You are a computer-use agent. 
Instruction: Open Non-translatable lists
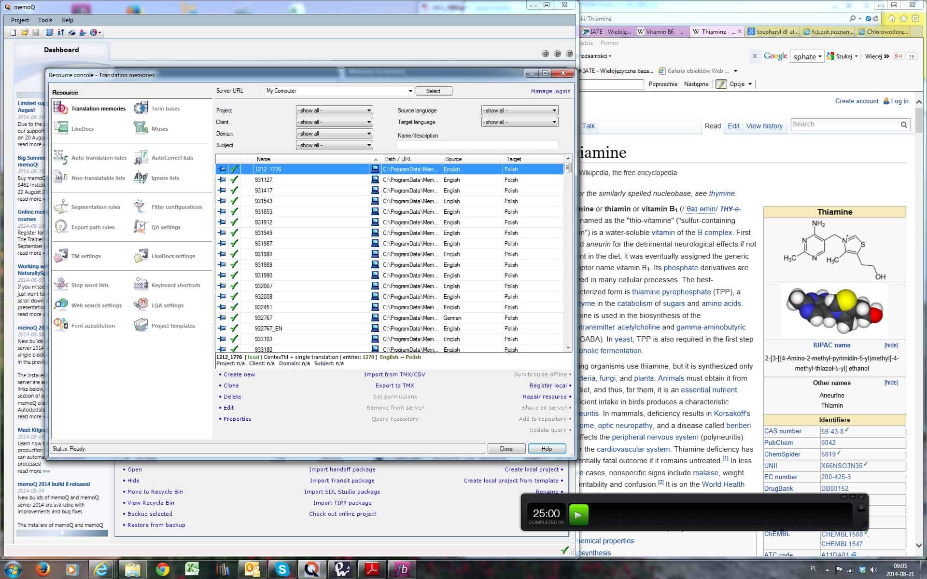click(89, 178)
